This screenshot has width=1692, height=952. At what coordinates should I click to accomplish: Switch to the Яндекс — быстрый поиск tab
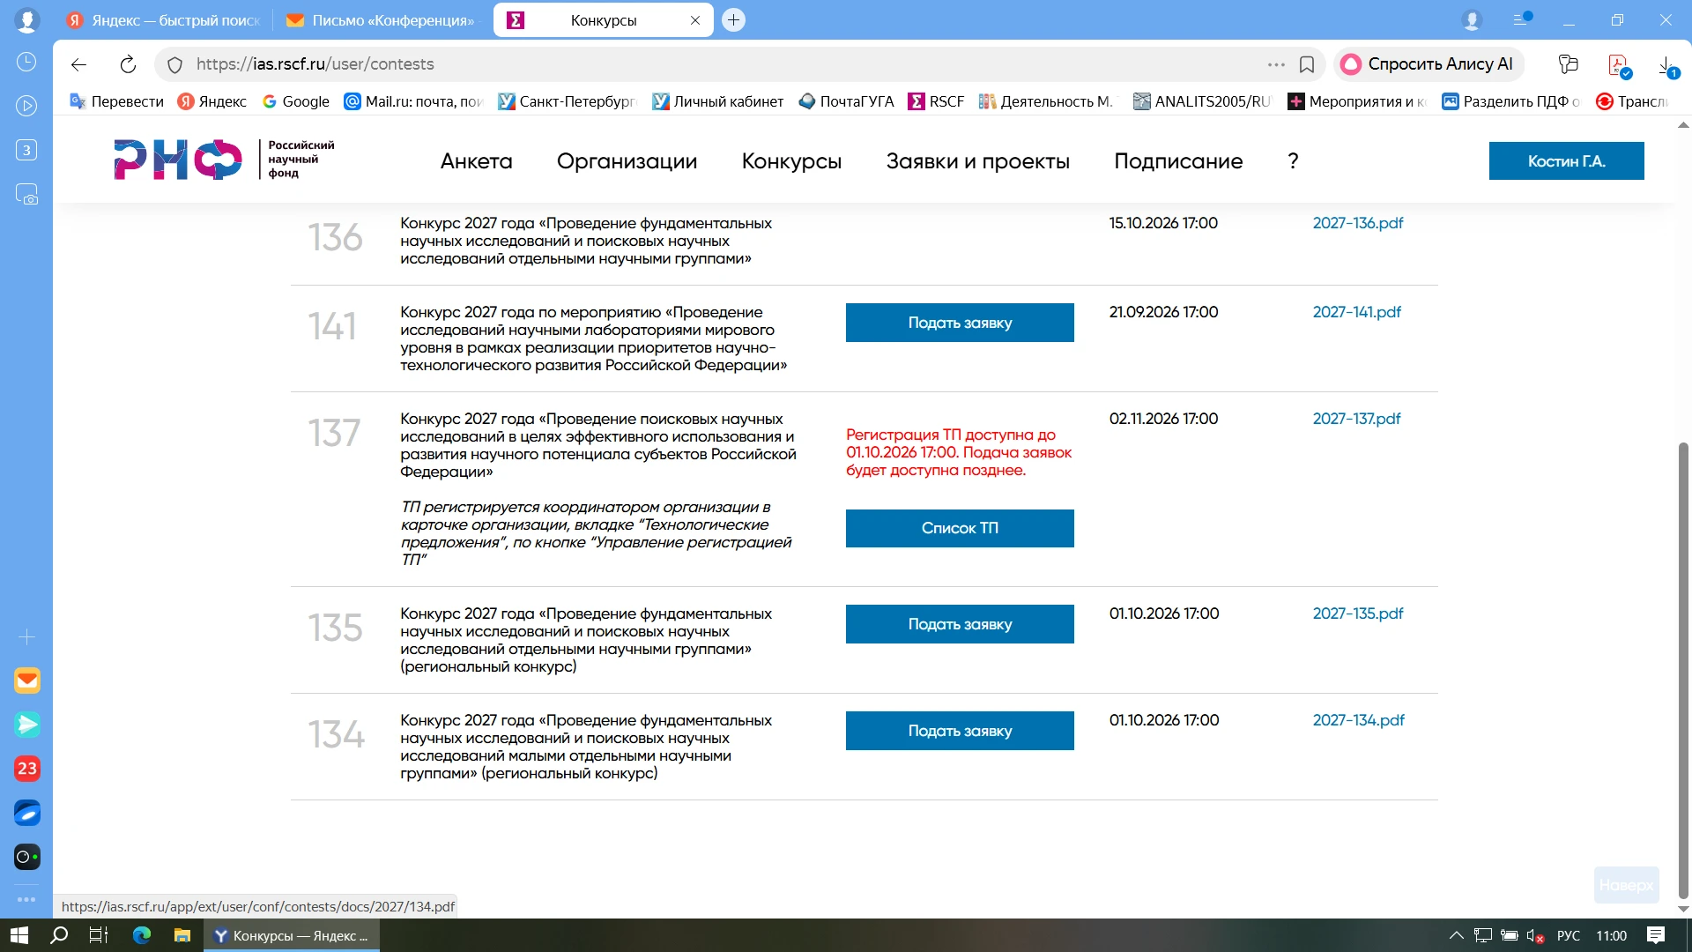[165, 20]
